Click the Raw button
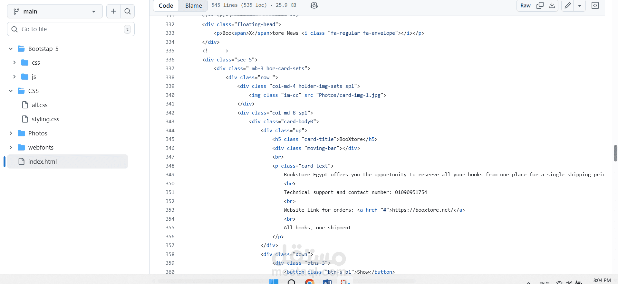 [525, 5]
